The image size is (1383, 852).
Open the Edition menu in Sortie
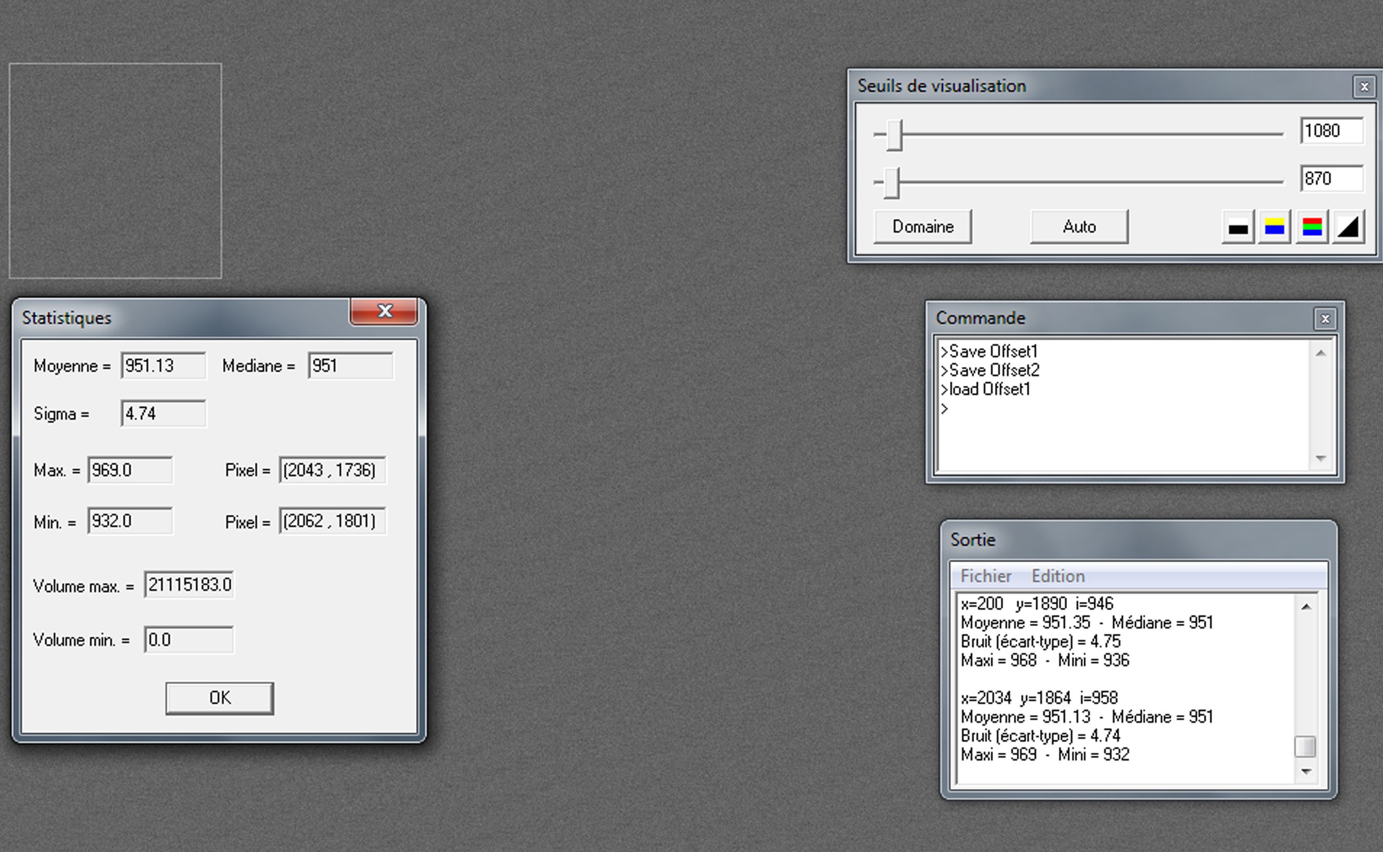coord(1058,576)
